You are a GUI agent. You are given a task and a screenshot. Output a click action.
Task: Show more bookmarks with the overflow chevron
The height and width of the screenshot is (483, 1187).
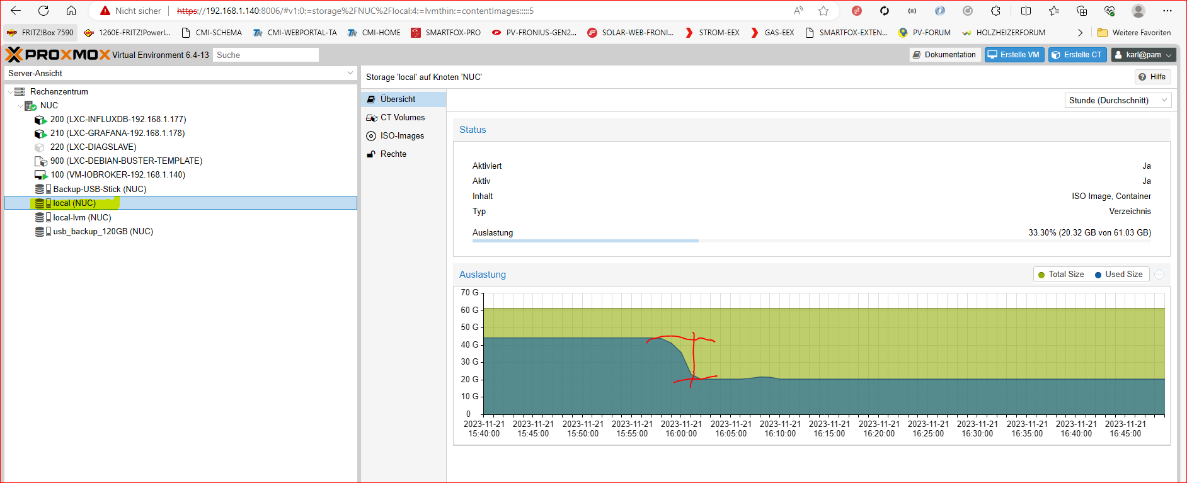point(1080,33)
